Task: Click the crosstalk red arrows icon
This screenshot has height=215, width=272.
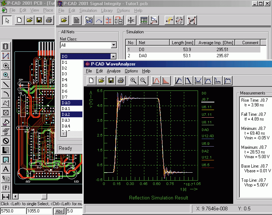Action: click(108, 20)
